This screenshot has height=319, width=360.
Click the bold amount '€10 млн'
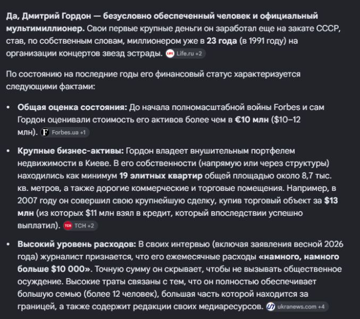252,120
